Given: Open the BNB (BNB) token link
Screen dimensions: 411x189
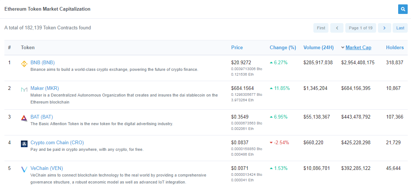Looking at the screenshot, I should tap(43, 62).
